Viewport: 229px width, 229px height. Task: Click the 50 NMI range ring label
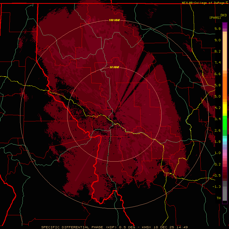pyautogui.click(x=114, y=67)
